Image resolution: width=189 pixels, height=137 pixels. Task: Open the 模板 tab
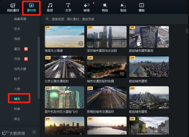tap(142, 8)
